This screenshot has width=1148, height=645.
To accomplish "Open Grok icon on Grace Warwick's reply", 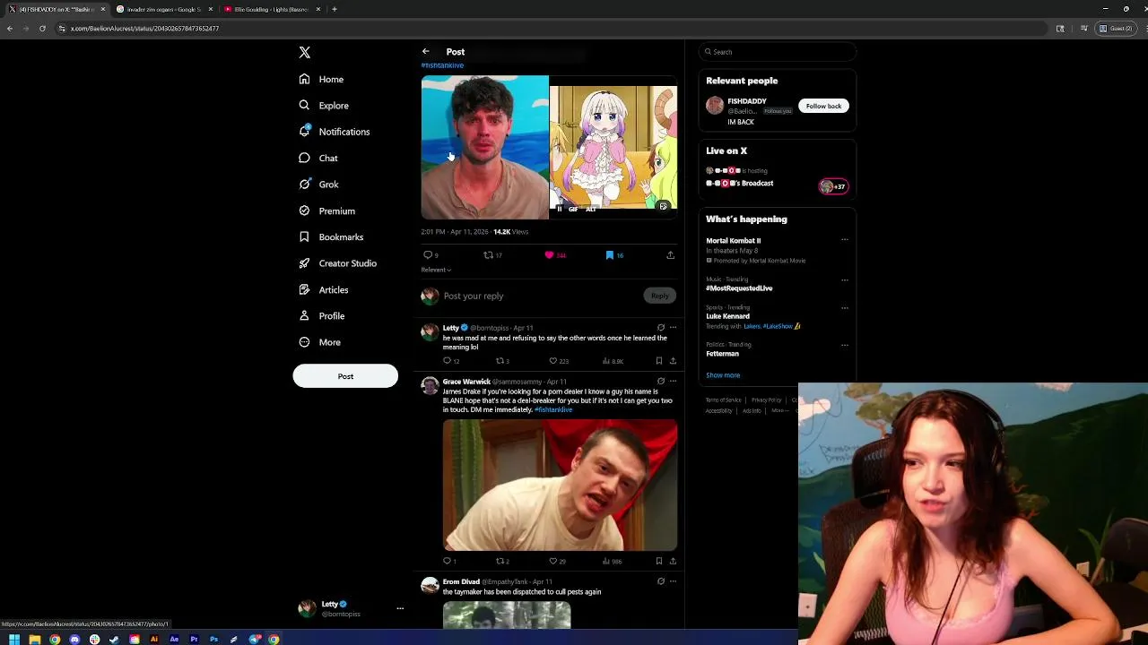I will point(661,382).
